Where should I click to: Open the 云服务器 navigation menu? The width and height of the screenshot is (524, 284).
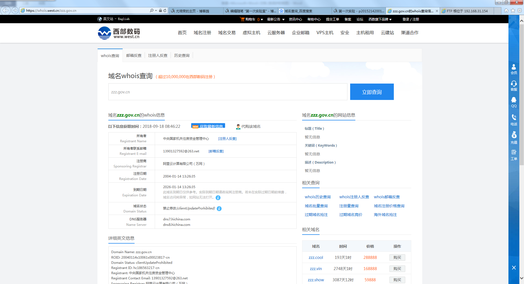click(x=276, y=33)
